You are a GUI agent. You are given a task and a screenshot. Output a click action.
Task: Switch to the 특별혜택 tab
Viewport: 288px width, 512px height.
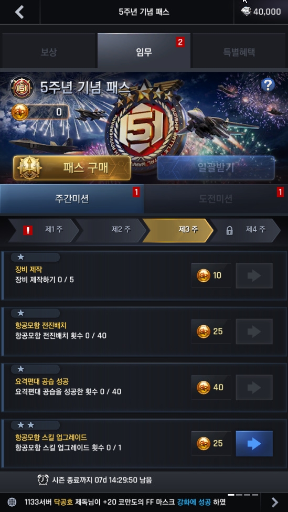(x=239, y=51)
